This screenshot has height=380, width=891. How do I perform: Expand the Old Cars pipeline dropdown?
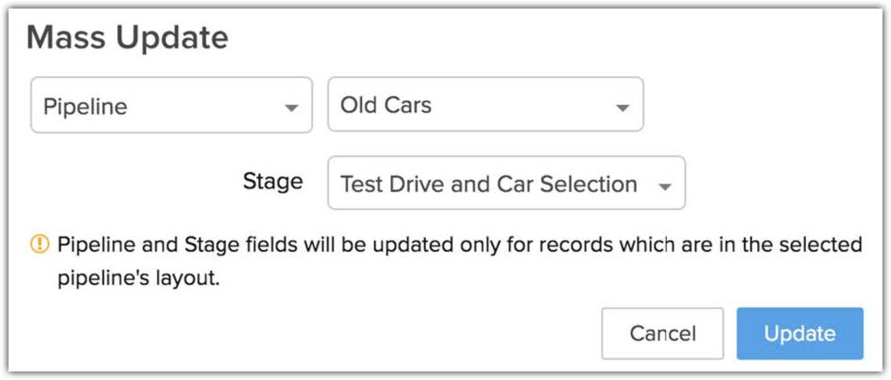tap(485, 105)
